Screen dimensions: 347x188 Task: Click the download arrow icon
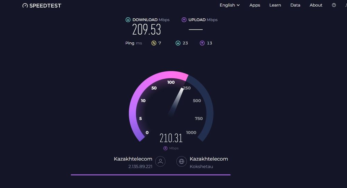pyautogui.click(x=128, y=20)
